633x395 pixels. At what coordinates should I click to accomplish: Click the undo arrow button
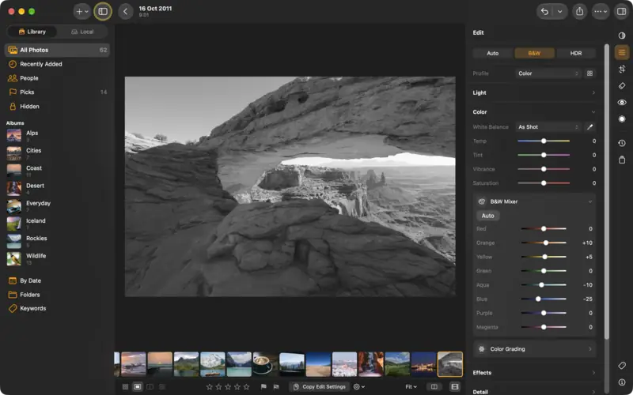pos(544,11)
